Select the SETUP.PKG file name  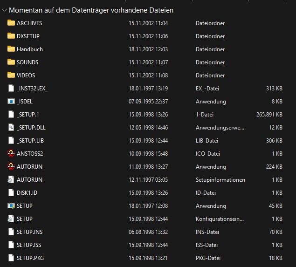(x=30, y=258)
